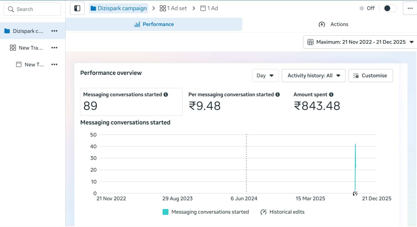Expand the Activity history: All dropdown
This screenshot has width=417, height=227.
tap(314, 76)
